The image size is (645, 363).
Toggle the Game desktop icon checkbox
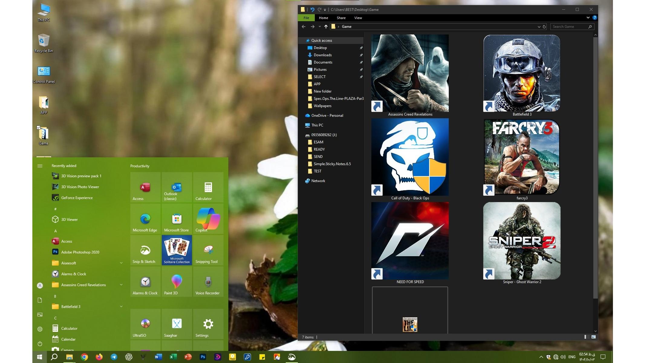click(38, 128)
